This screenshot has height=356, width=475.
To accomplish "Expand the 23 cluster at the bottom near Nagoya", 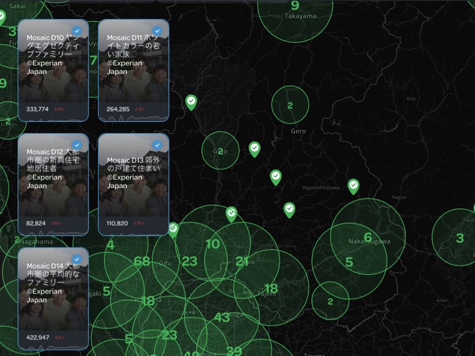I will coord(170,335).
